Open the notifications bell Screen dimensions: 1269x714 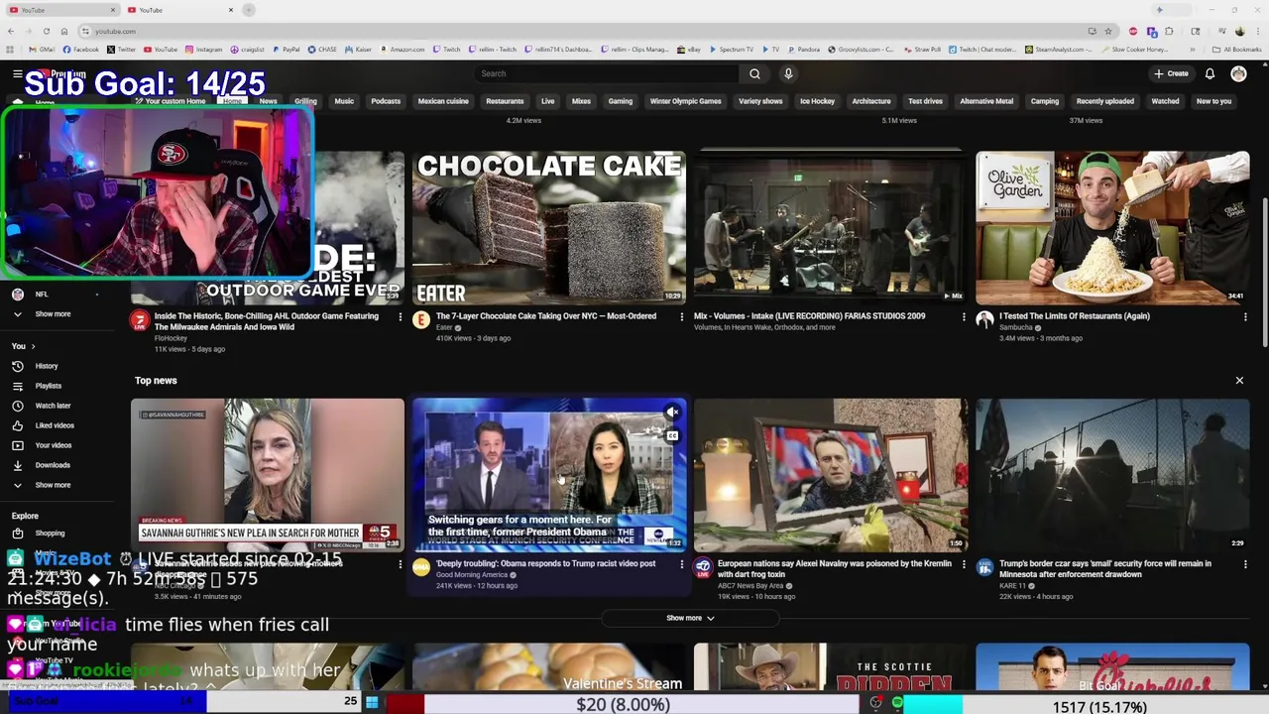[1210, 73]
